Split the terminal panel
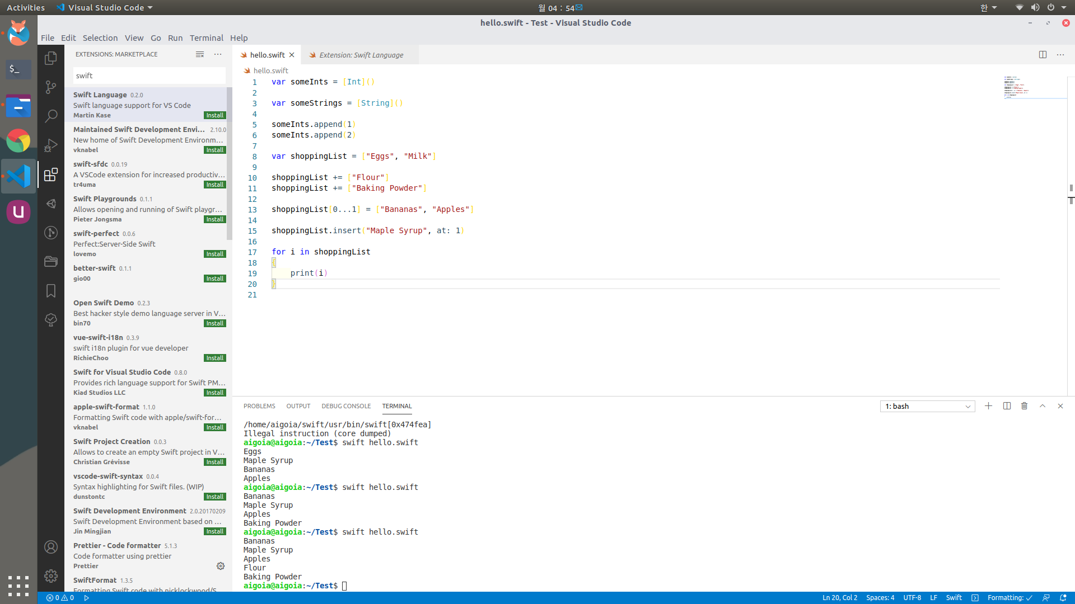 [1007, 406]
